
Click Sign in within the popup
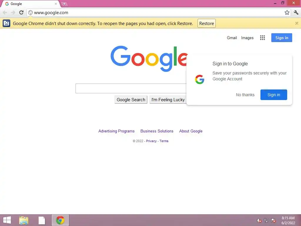click(x=274, y=95)
